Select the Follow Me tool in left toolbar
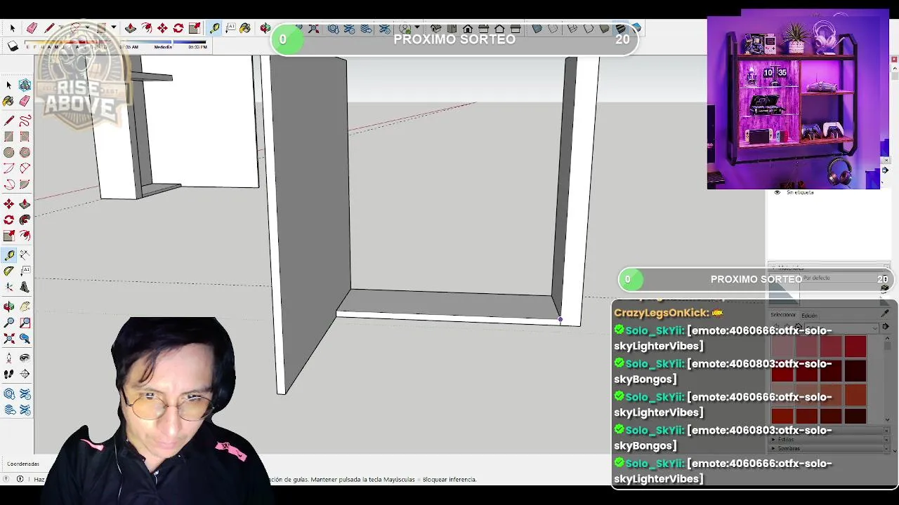The image size is (899, 505). [x=25, y=220]
